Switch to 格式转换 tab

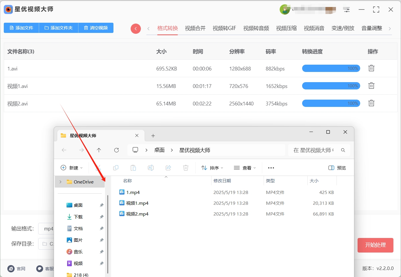click(x=167, y=28)
